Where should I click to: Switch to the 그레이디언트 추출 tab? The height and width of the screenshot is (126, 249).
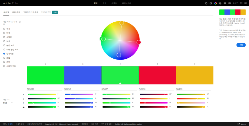click(31, 12)
